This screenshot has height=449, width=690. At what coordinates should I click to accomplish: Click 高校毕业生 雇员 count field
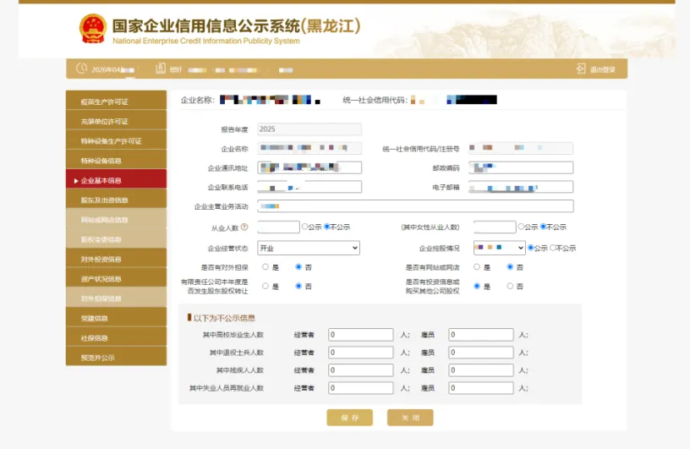tap(481, 335)
